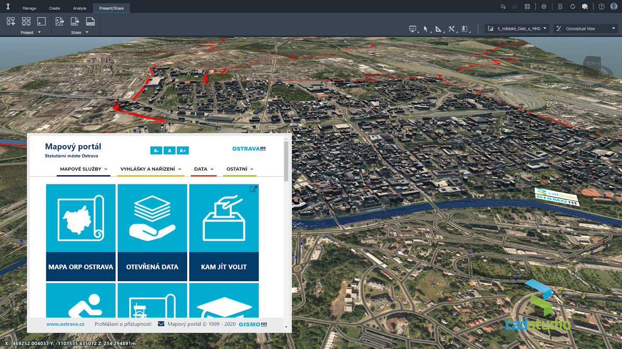Viewport: 622px width, 349px height.
Task: Click the map portal vertical scrollbar thumb
Action: [x=286, y=161]
